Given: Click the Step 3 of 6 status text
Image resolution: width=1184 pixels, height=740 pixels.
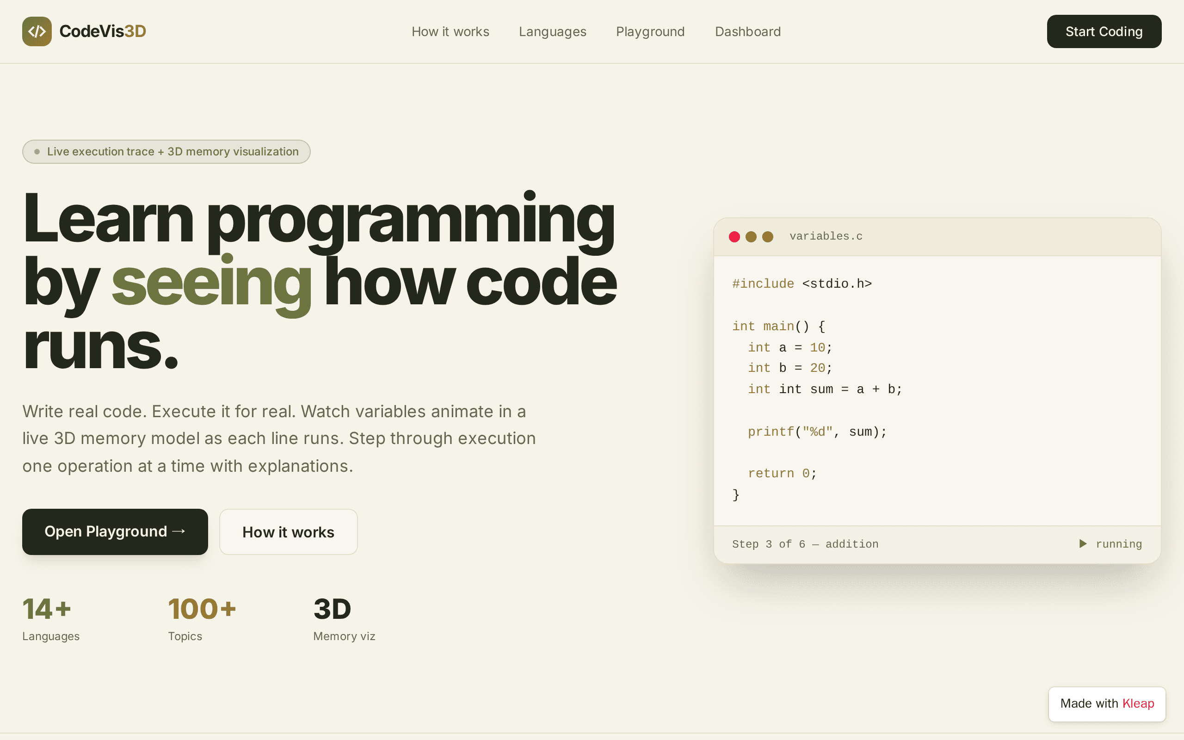Looking at the screenshot, I should (x=805, y=544).
